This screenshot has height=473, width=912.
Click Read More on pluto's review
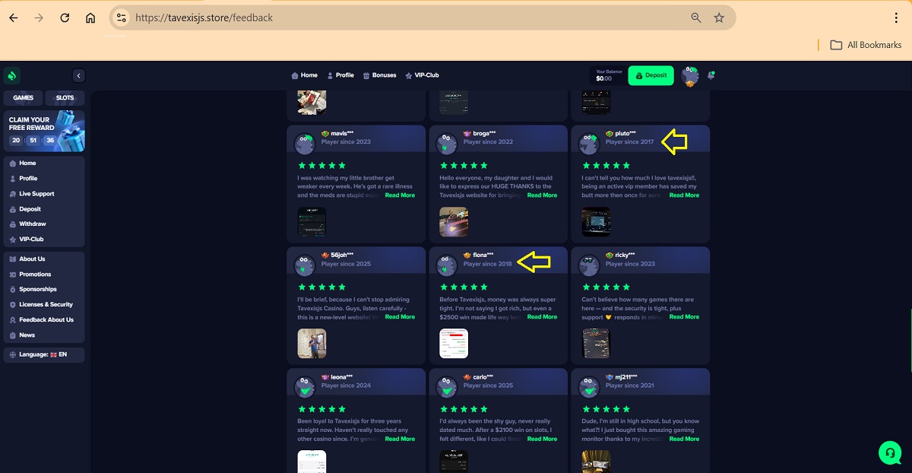pyautogui.click(x=684, y=195)
